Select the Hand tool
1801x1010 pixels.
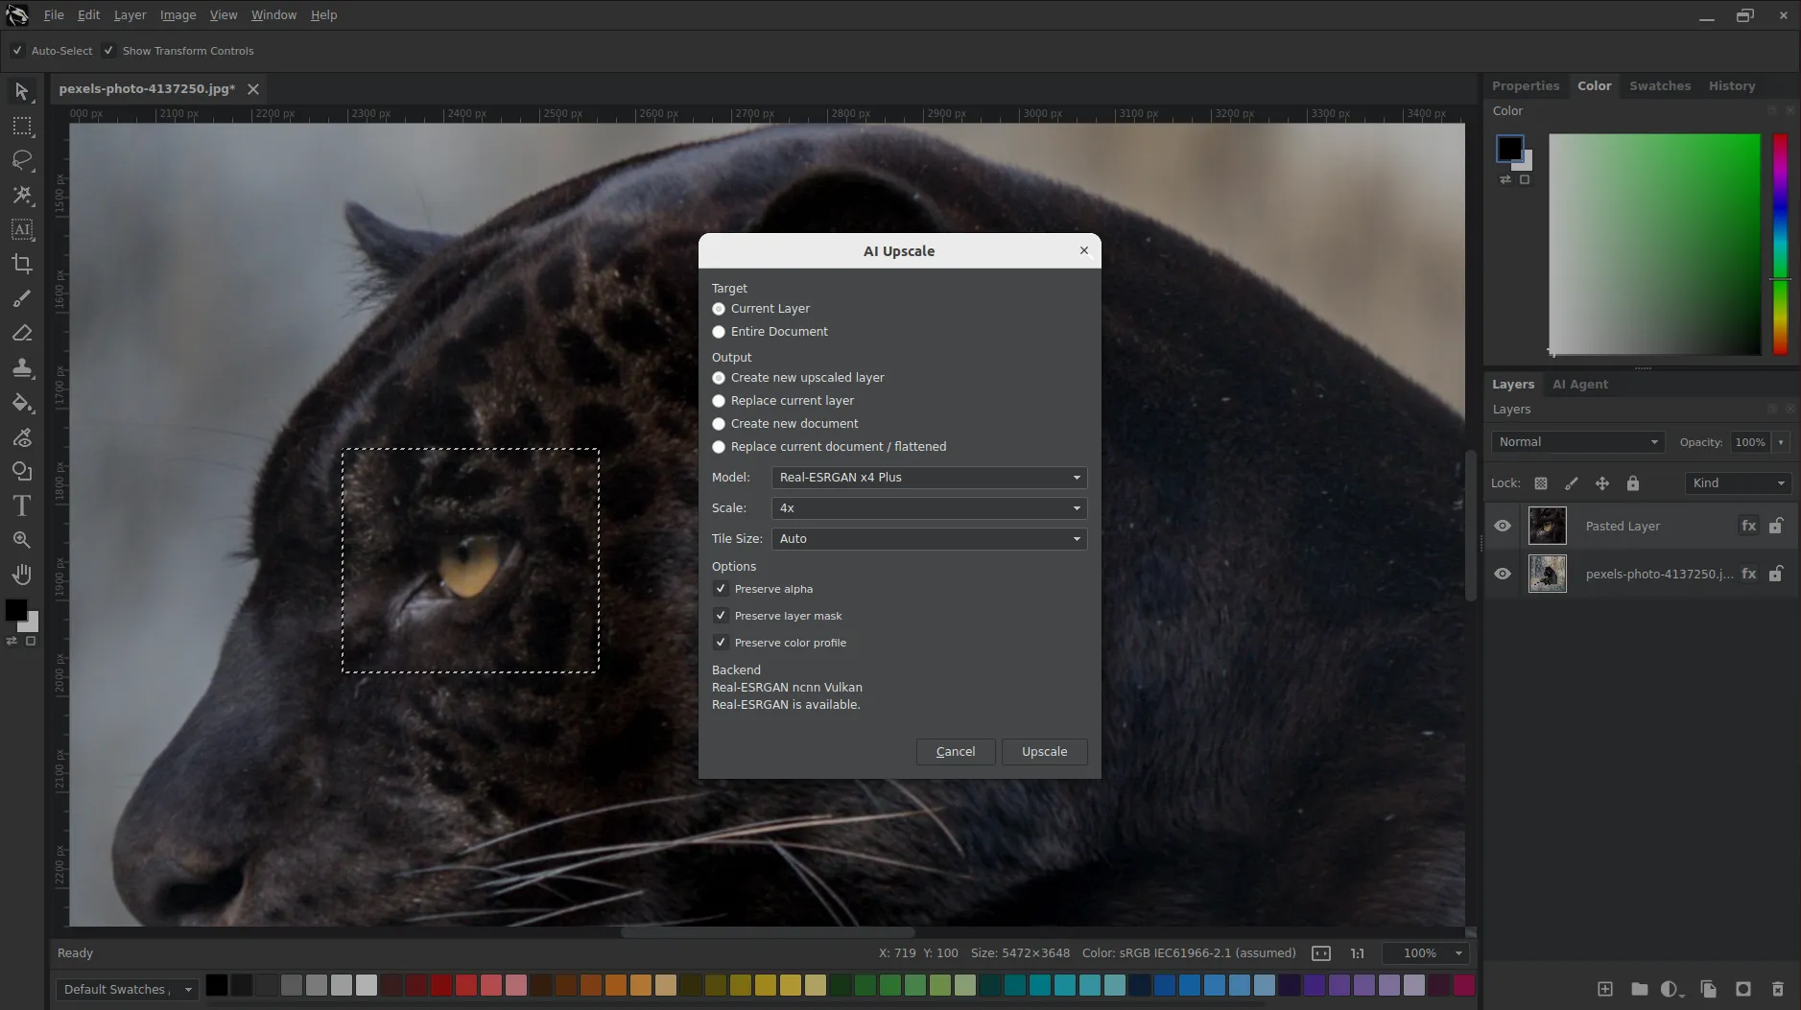(22, 575)
